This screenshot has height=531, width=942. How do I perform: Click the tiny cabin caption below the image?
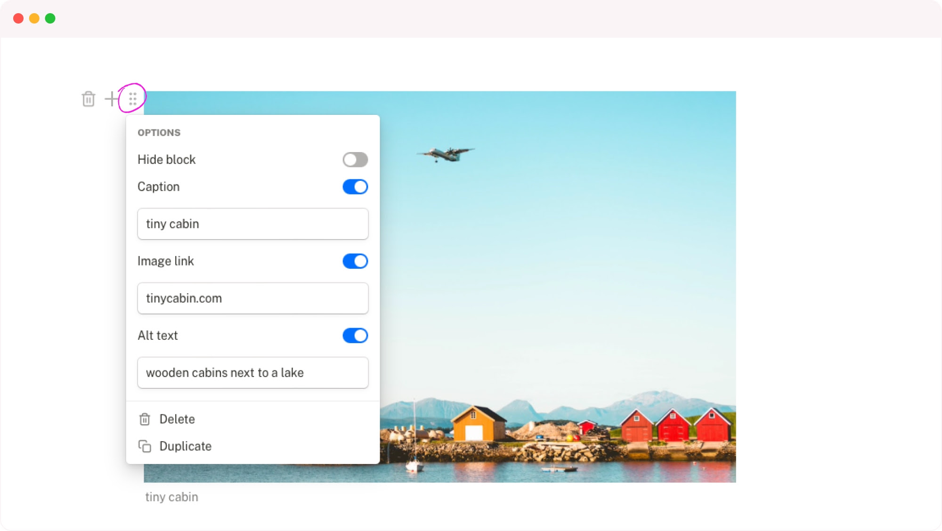171,497
